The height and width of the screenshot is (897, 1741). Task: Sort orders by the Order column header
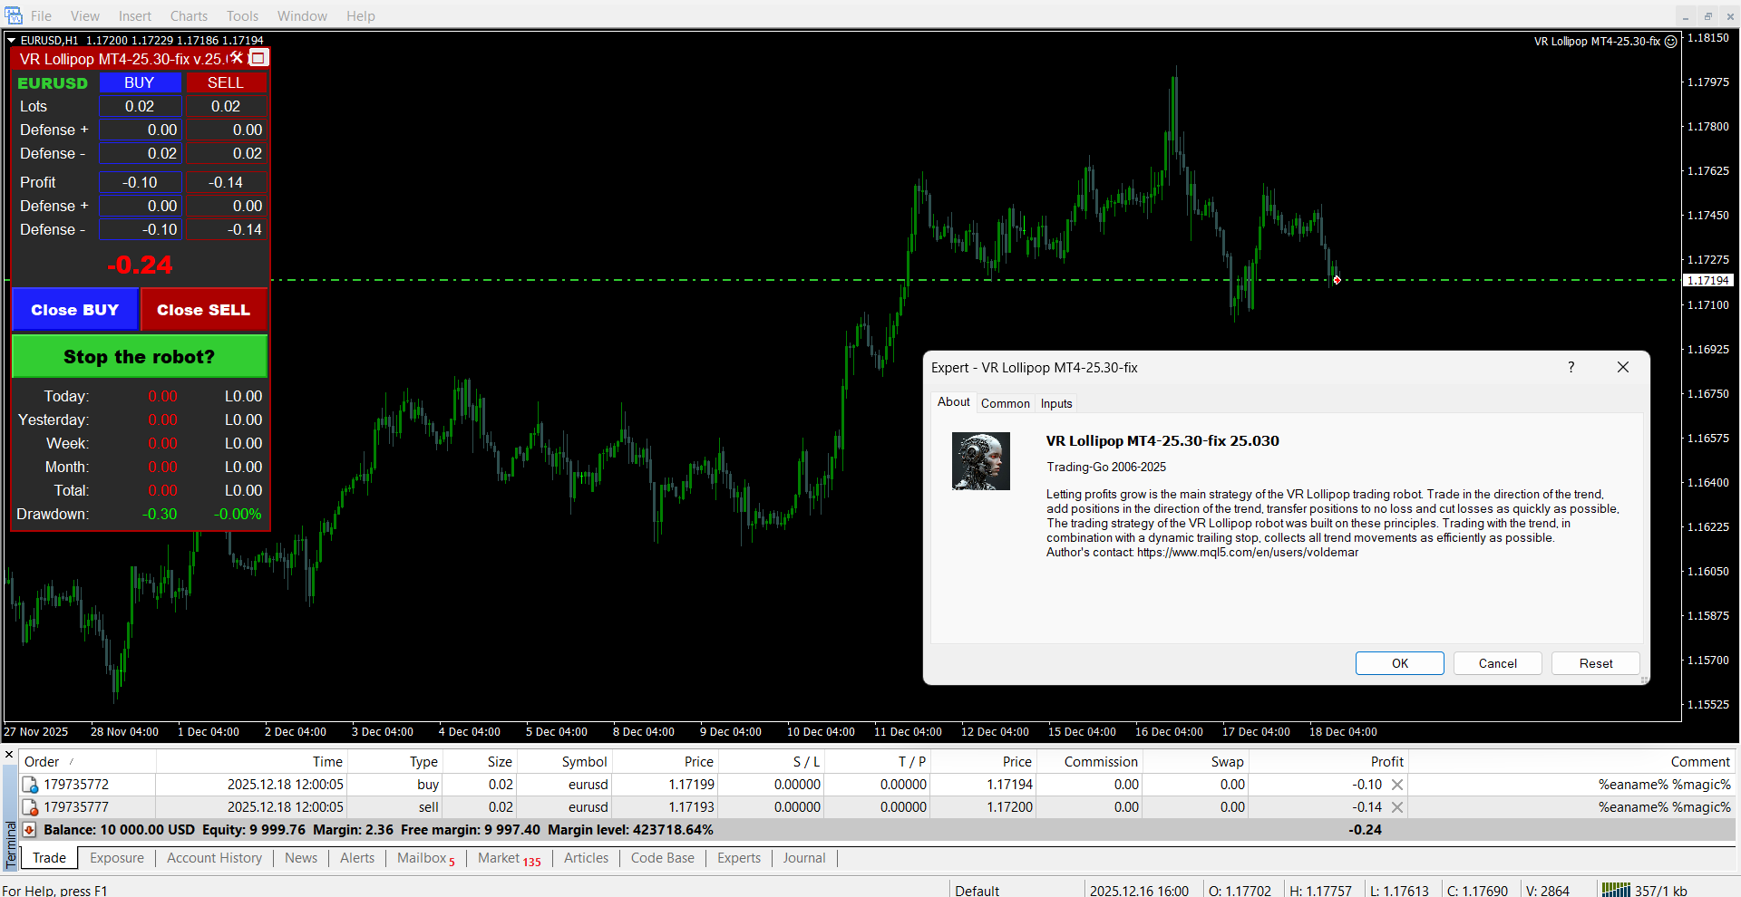[42, 762]
